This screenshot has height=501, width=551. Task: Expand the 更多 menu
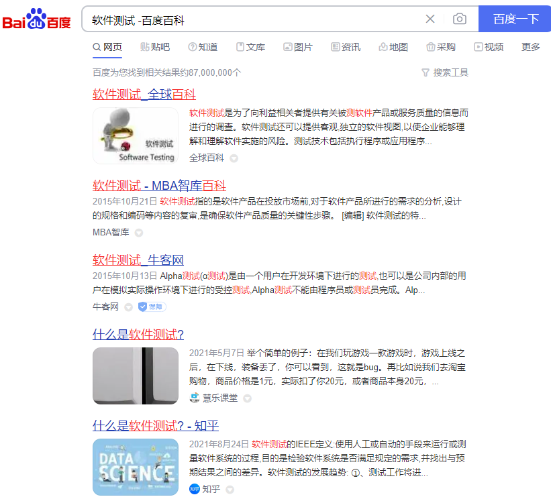(x=531, y=47)
